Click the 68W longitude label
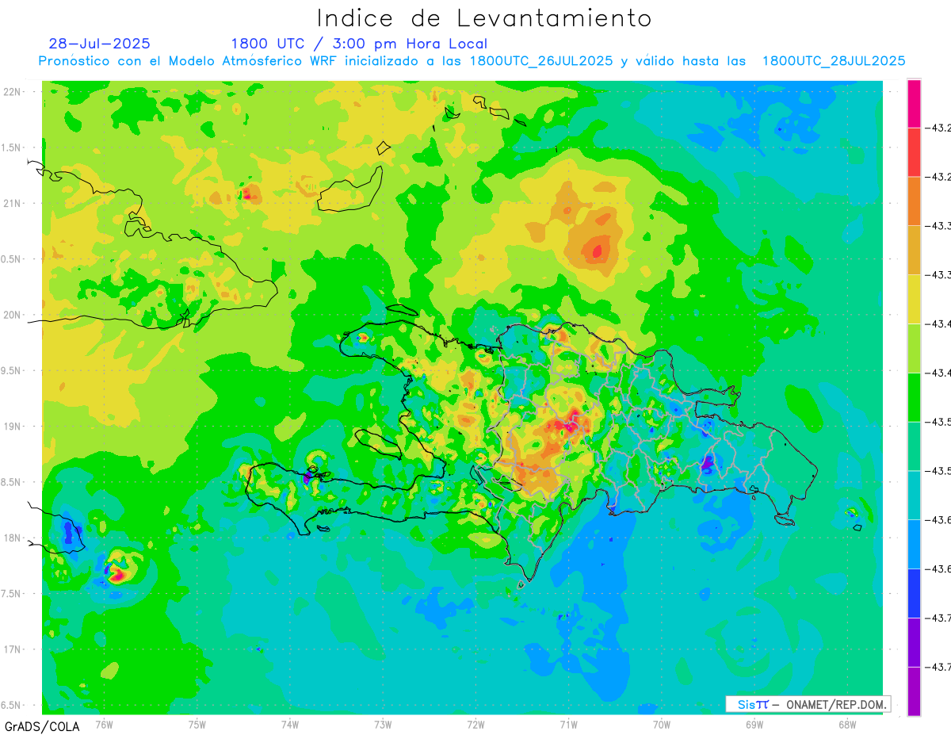Screen dimensions: 951x735 847,724
